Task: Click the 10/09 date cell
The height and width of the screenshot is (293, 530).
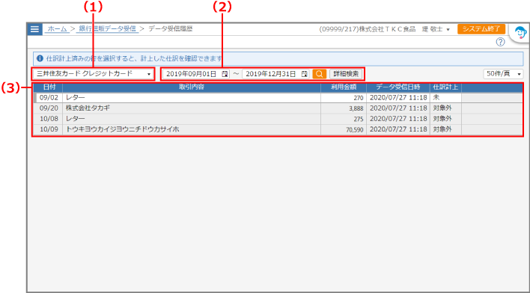Action: pos(49,129)
